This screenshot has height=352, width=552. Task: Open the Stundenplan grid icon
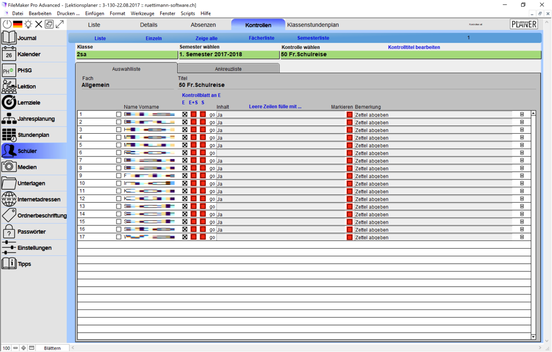tap(9, 135)
